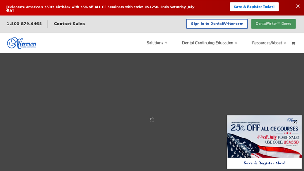This screenshot has height=171, width=304.
Task: Click Sign In to DentalWriter.com
Action: click(x=217, y=24)
